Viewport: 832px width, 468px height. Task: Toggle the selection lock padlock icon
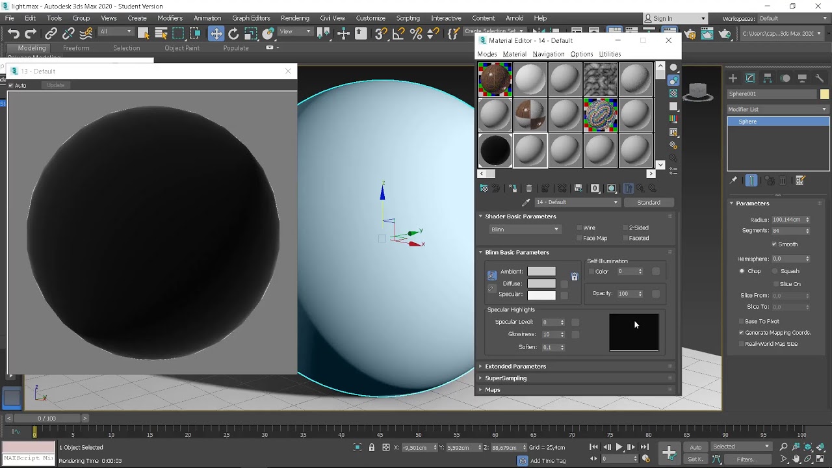372,447
